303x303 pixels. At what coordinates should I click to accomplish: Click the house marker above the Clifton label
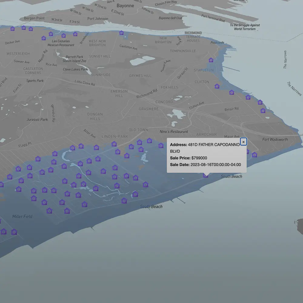217,86
